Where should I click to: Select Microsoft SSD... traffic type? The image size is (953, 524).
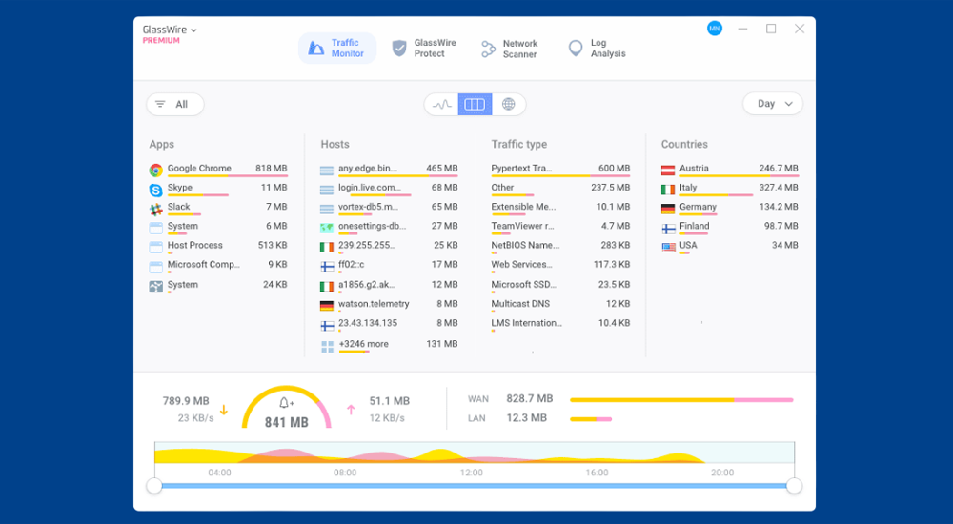(x=560, y=286)
